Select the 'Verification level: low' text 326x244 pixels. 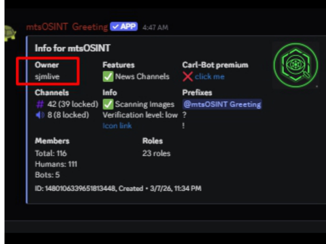click(140, 115)
